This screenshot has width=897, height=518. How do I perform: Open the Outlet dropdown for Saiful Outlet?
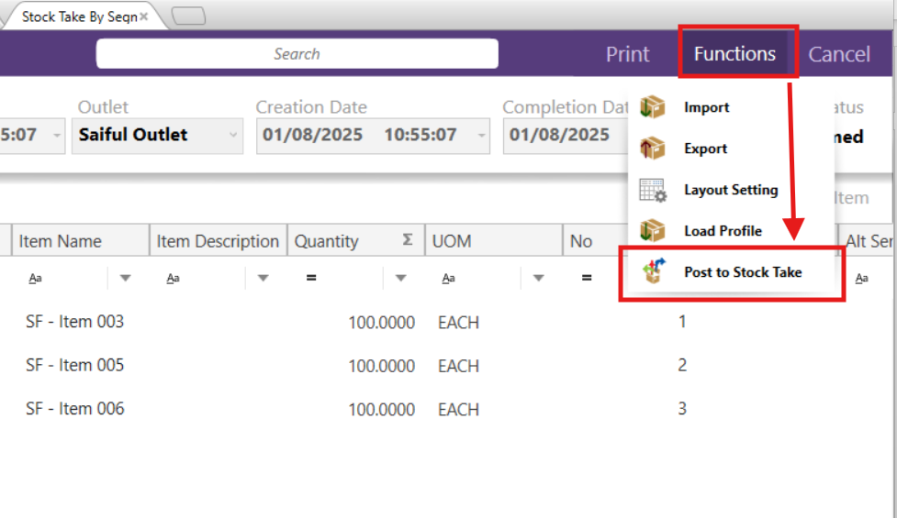pyautogui.click(x=234, y=136)
